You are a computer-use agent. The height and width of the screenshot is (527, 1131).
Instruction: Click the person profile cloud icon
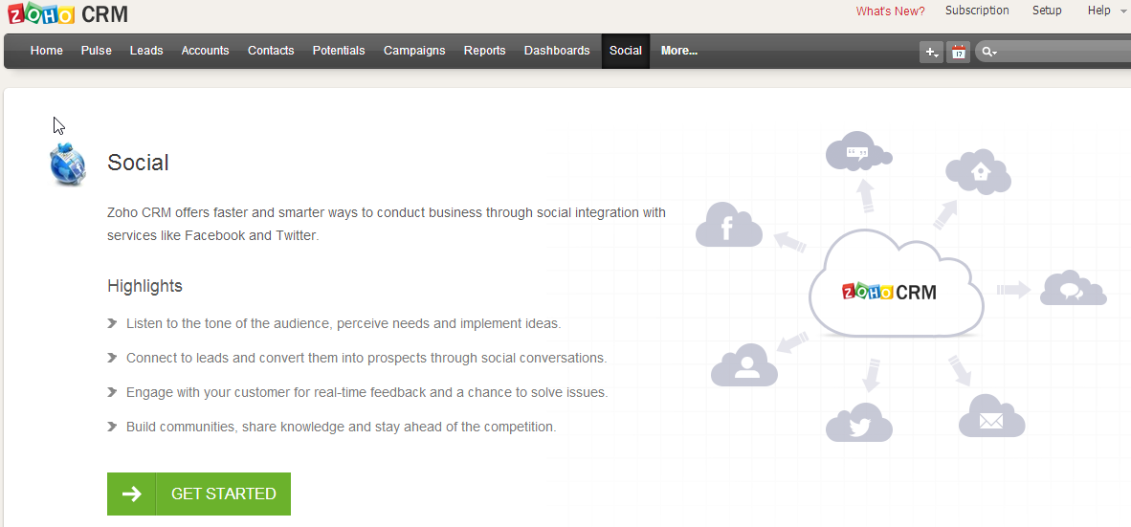744,364
